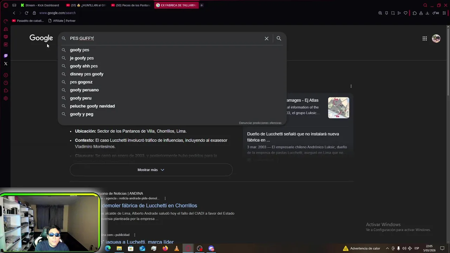Open Google apps grid
This screenshot has height=253, width=450.
pos(425,38)
